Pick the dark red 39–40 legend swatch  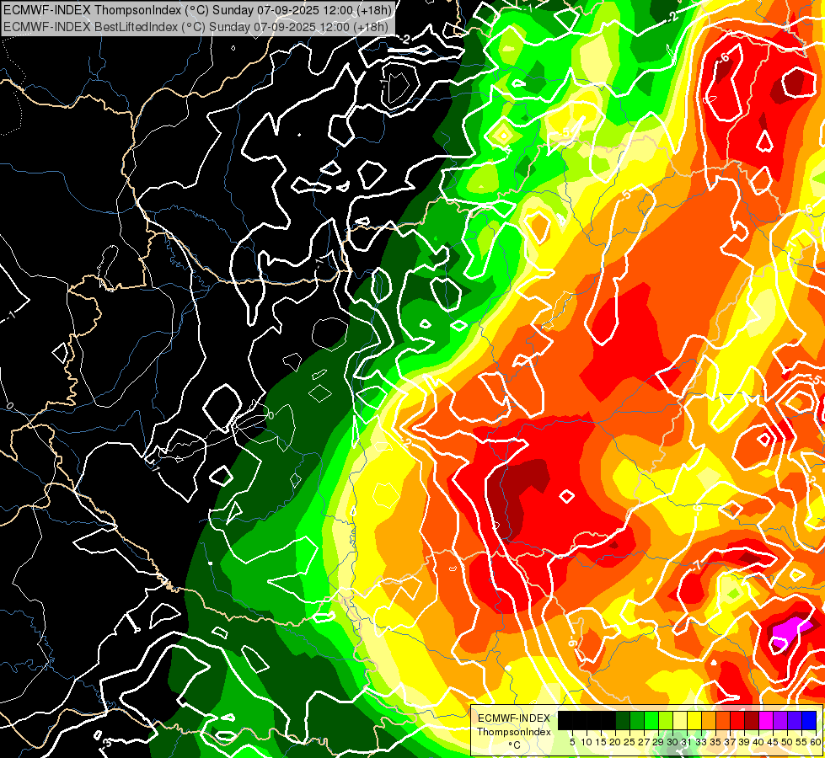pyautogui.click(x=752, y=720)
